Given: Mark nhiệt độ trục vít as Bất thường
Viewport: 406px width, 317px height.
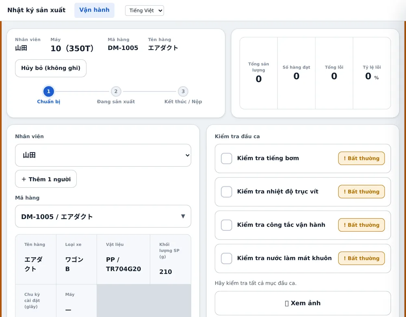Looking at the screenshot, I should point(361,192).
